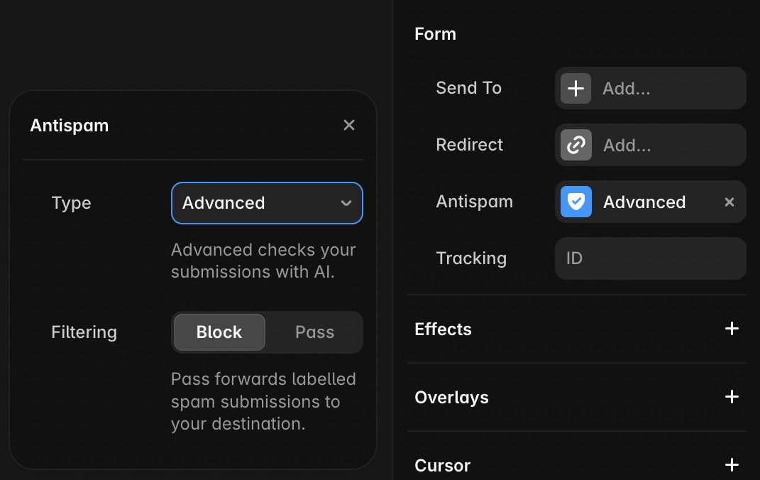
Task: Open the Type dropdown showing Advanced
Action: 267,202
